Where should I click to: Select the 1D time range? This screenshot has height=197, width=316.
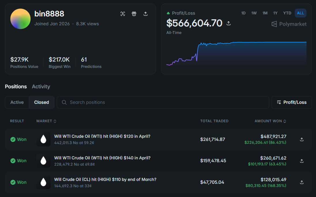[x=243, y=13]
